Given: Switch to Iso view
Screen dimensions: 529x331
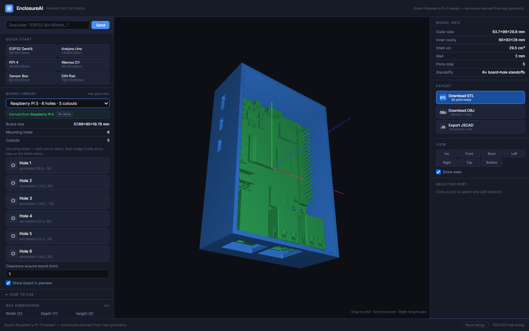Looking at the screenshot, I should pyautogui.click(x=447, y=154).
